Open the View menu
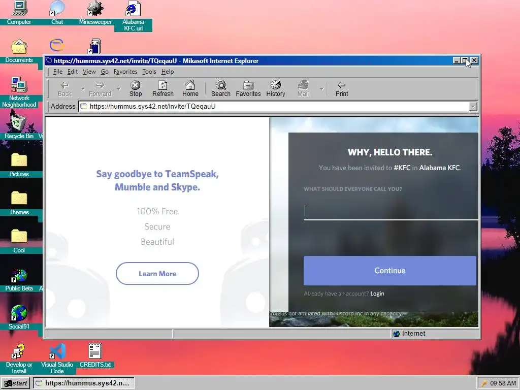 (x=89, y=72)
